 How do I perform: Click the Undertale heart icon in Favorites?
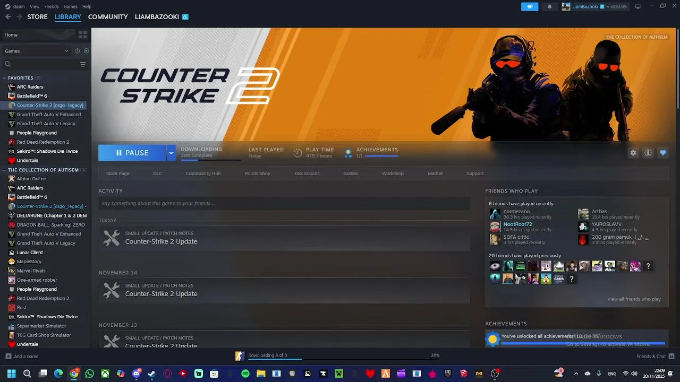pyautogui.click(x=12, y=160)
